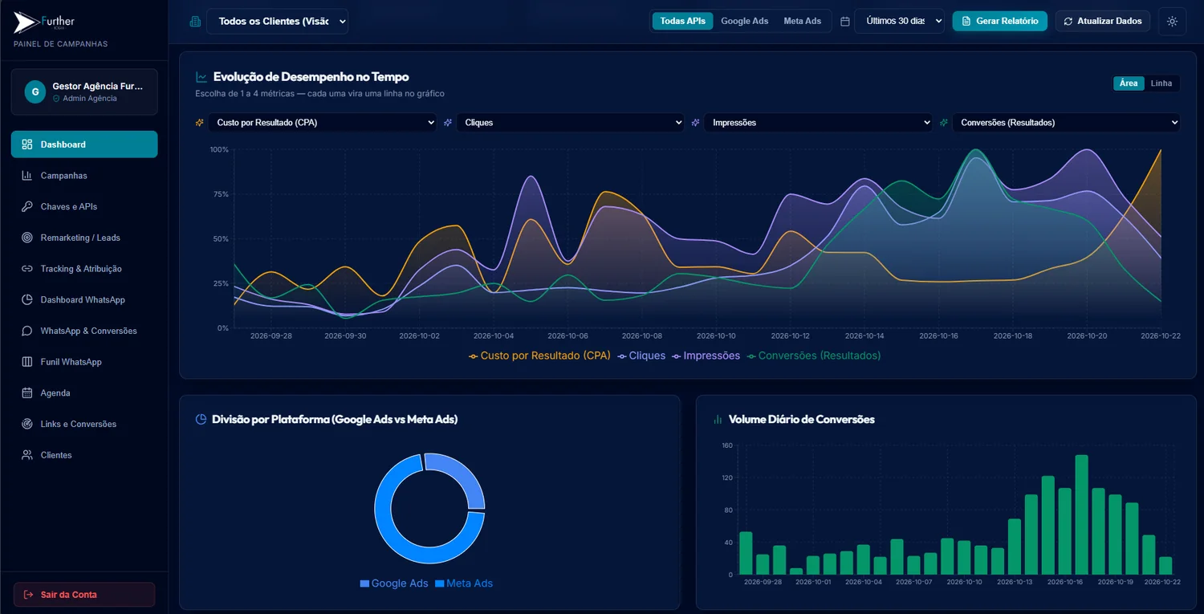The width and height of the screenshot is (1204, 614).
Task: Click the tallest bar in Volume Diário chart
Action: pyautogui.click(x=1082, y=514)
